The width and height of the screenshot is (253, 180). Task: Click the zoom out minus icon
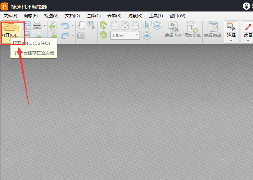click(157, 25)
